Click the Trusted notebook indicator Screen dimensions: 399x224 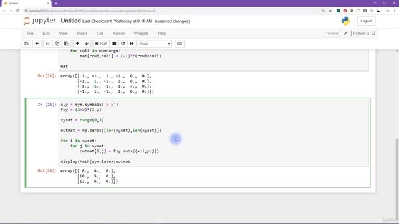click(332, 34)
